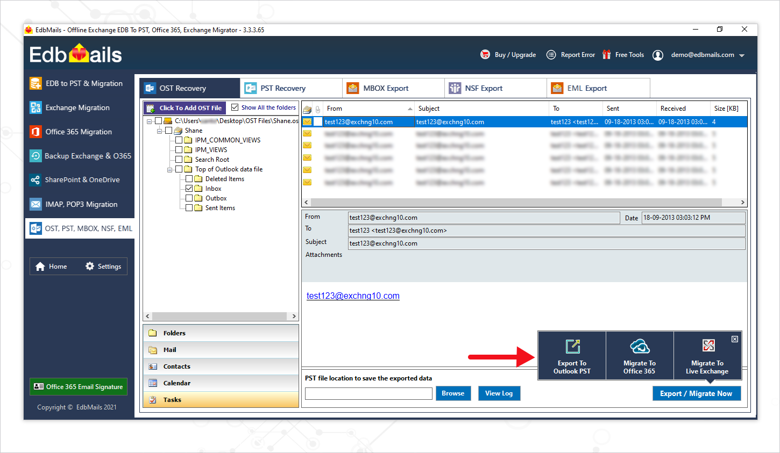Switch to the MBOX Export tab

(393, 88)
